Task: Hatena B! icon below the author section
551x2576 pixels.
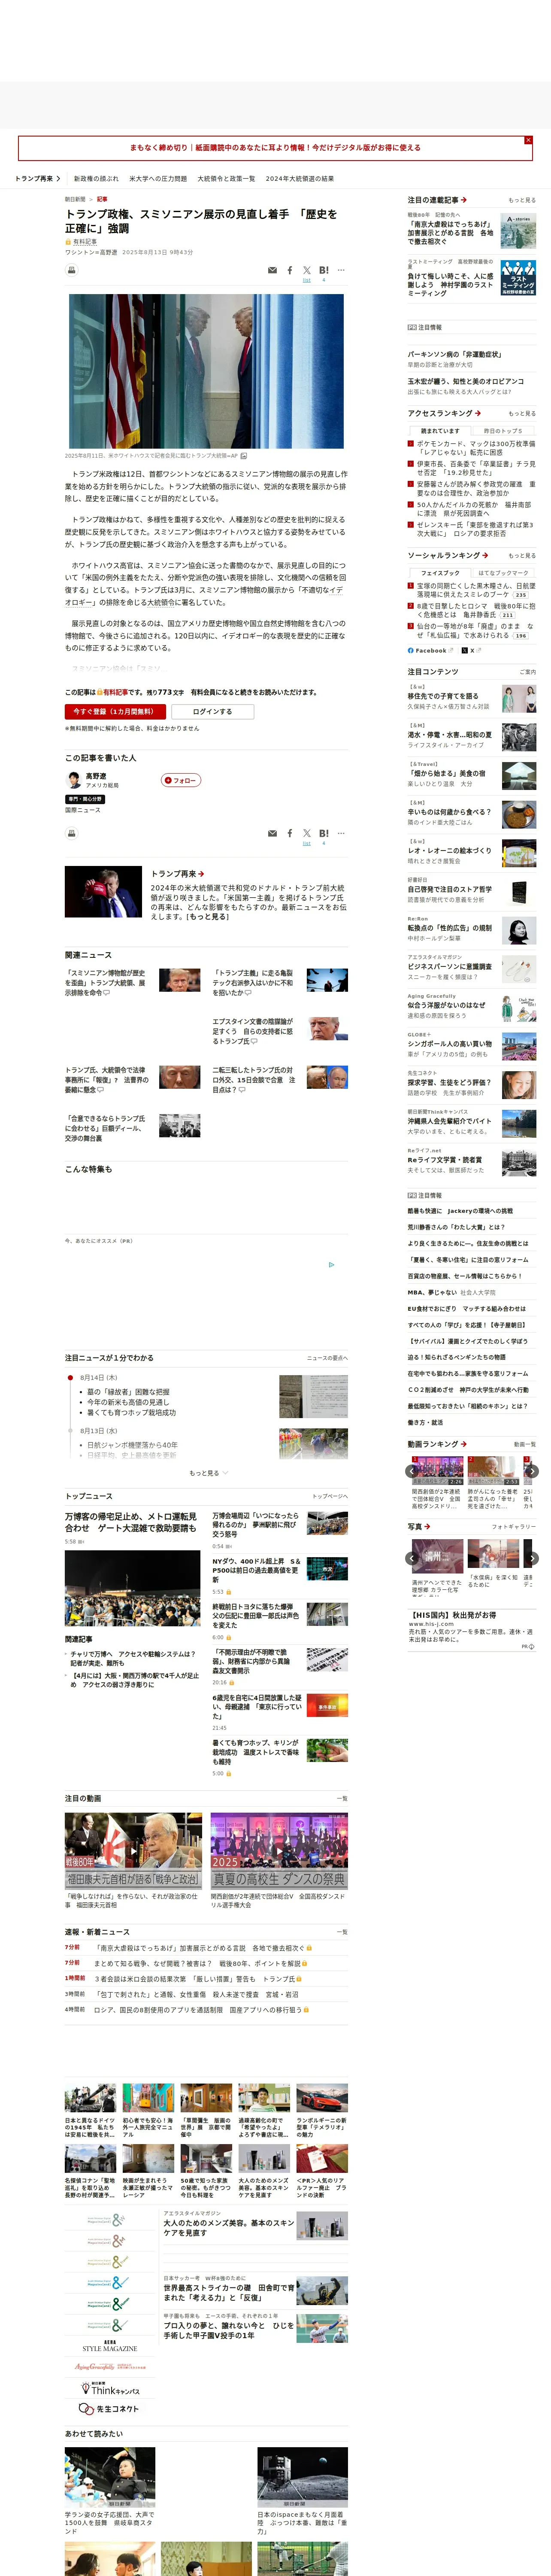Action: click(324, 833)
